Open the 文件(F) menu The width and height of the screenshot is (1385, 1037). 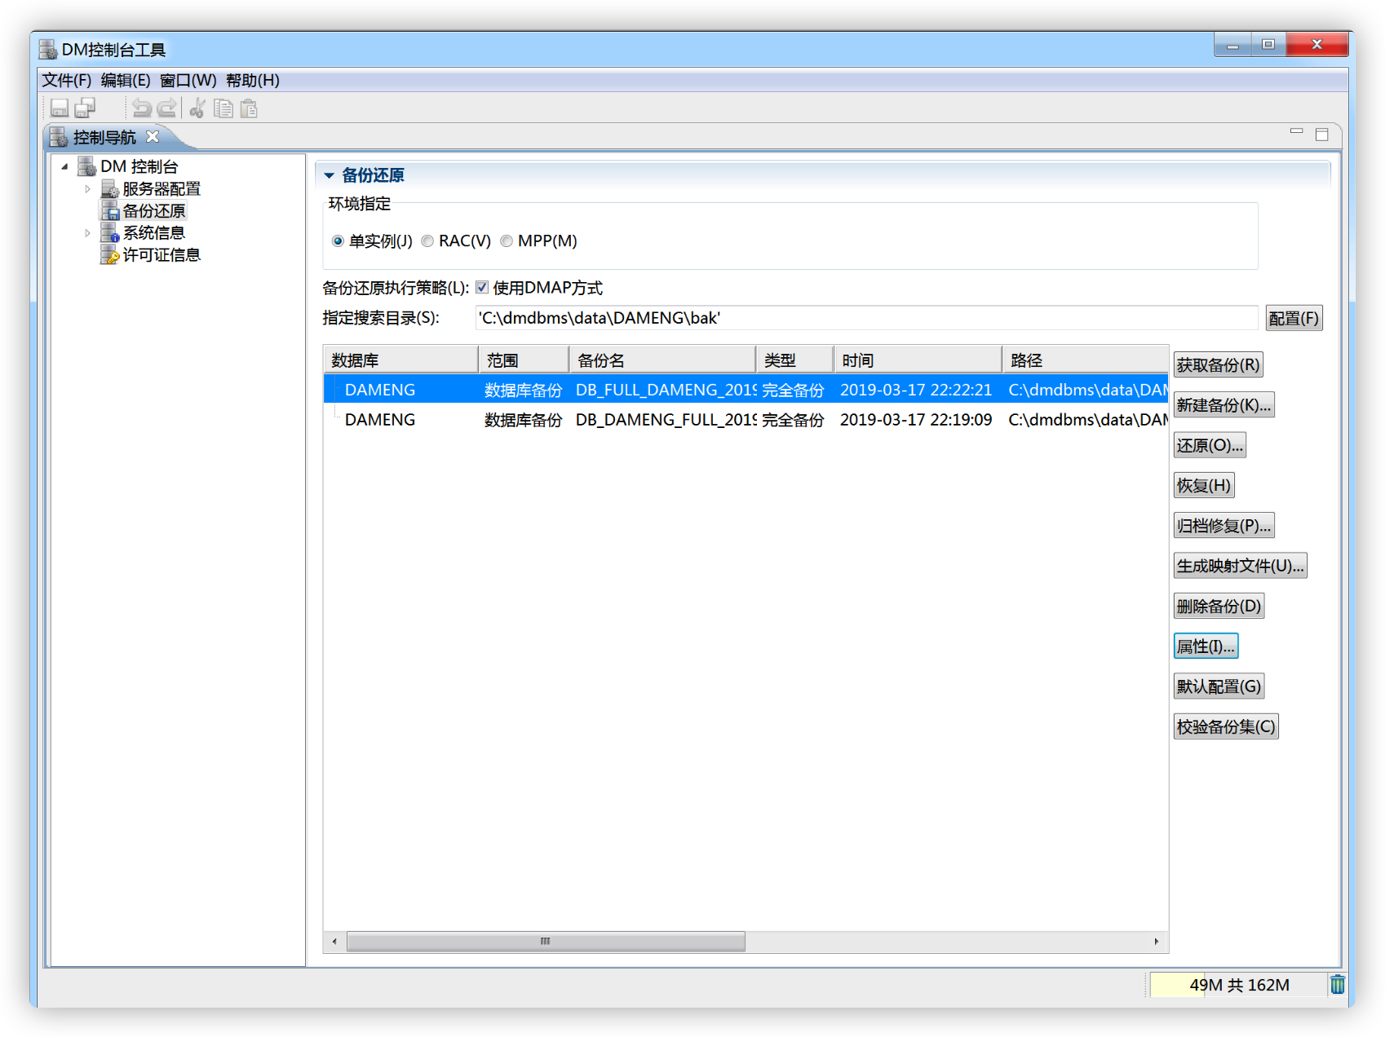67,80
